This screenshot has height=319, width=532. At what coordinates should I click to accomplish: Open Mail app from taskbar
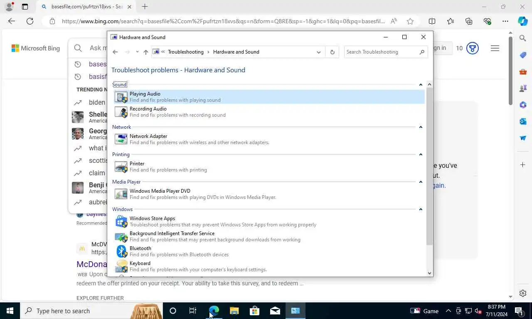tap(275, 311)
